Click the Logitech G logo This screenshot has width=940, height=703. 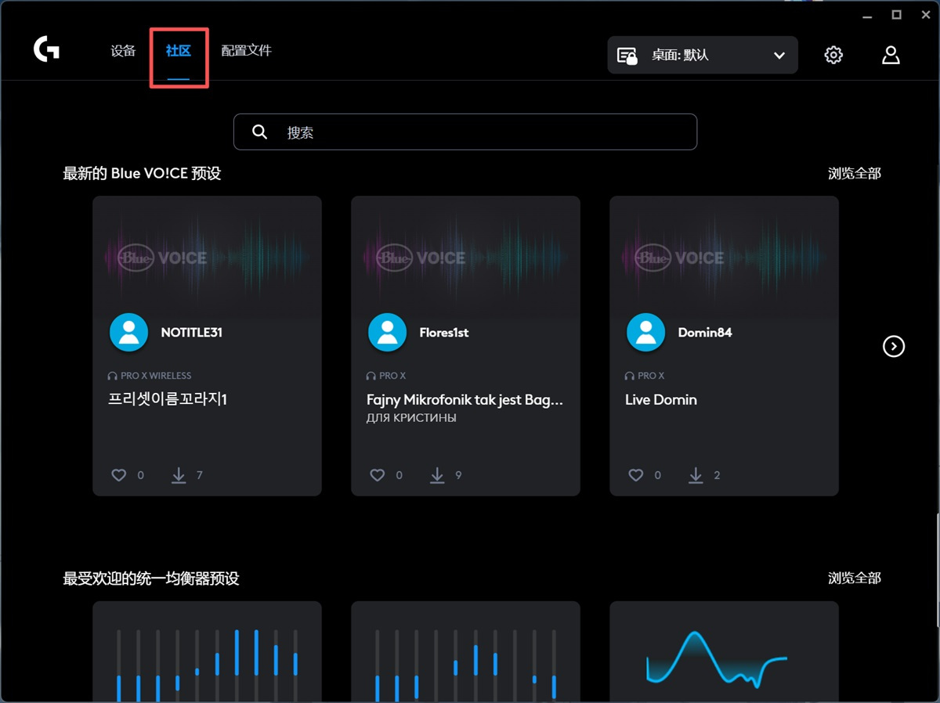[45, 49]
